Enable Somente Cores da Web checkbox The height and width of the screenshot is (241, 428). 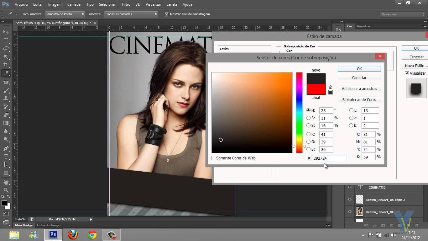click(213, 158)
